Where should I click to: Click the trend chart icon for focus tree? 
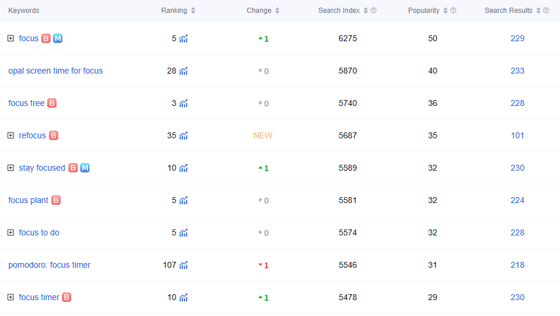[x=184, y=104]
